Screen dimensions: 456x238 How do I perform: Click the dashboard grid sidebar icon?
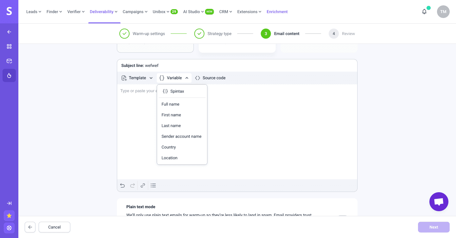(x=9, y=46)
